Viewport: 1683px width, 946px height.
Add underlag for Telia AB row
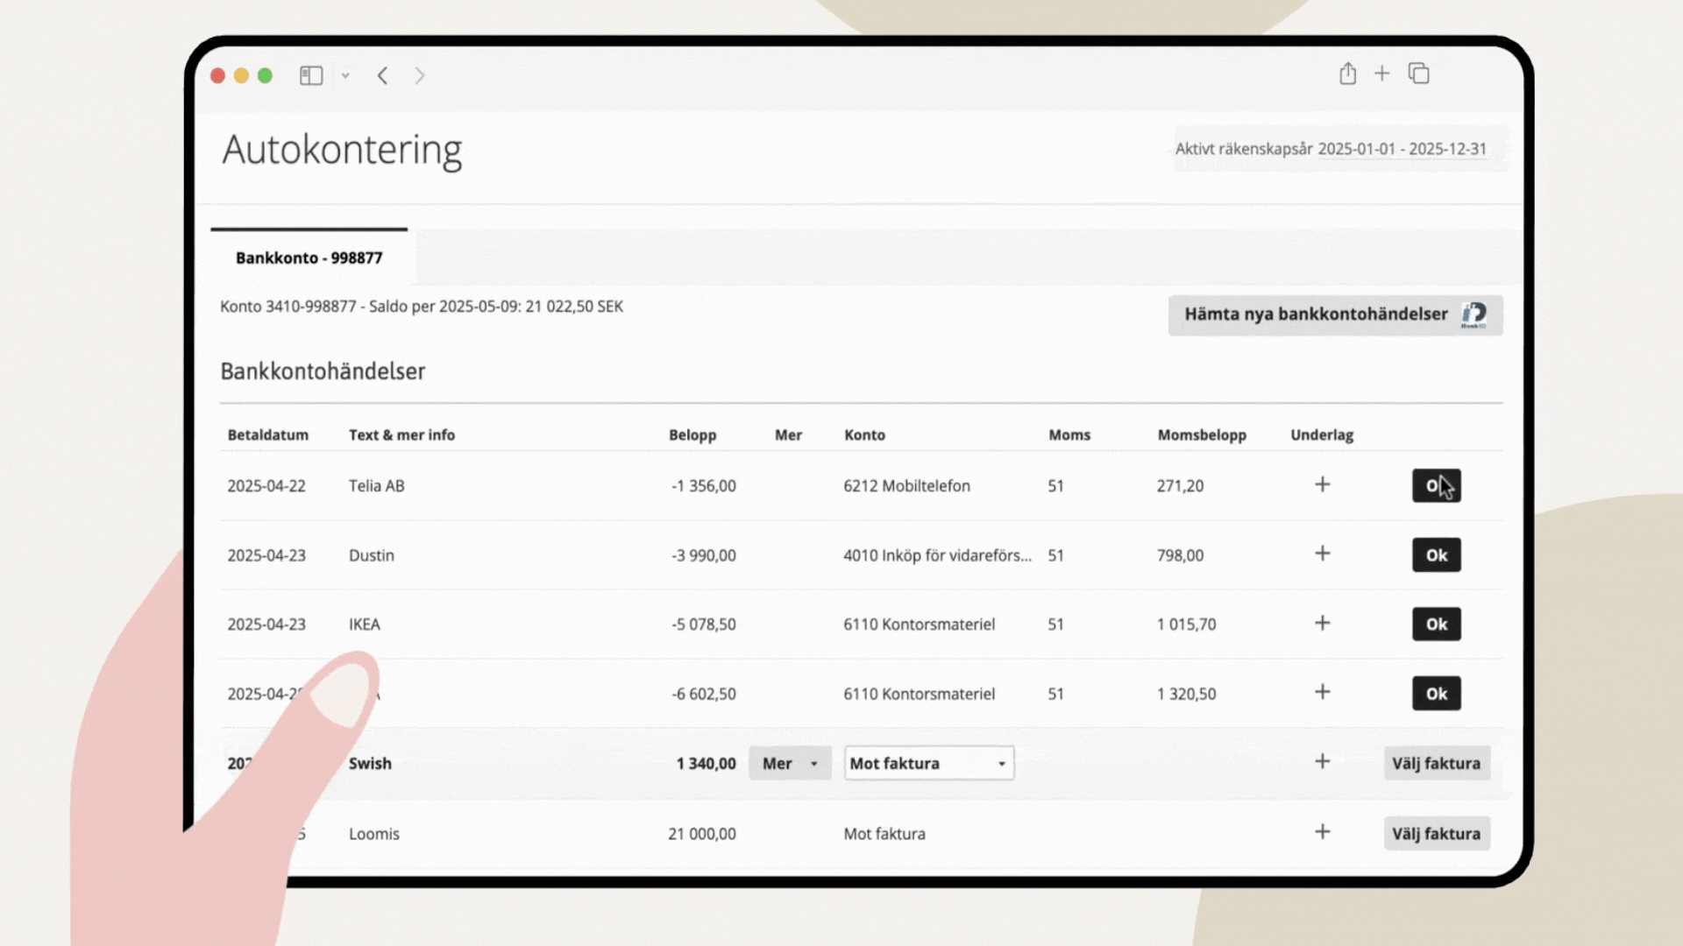tap(1322, 484)
